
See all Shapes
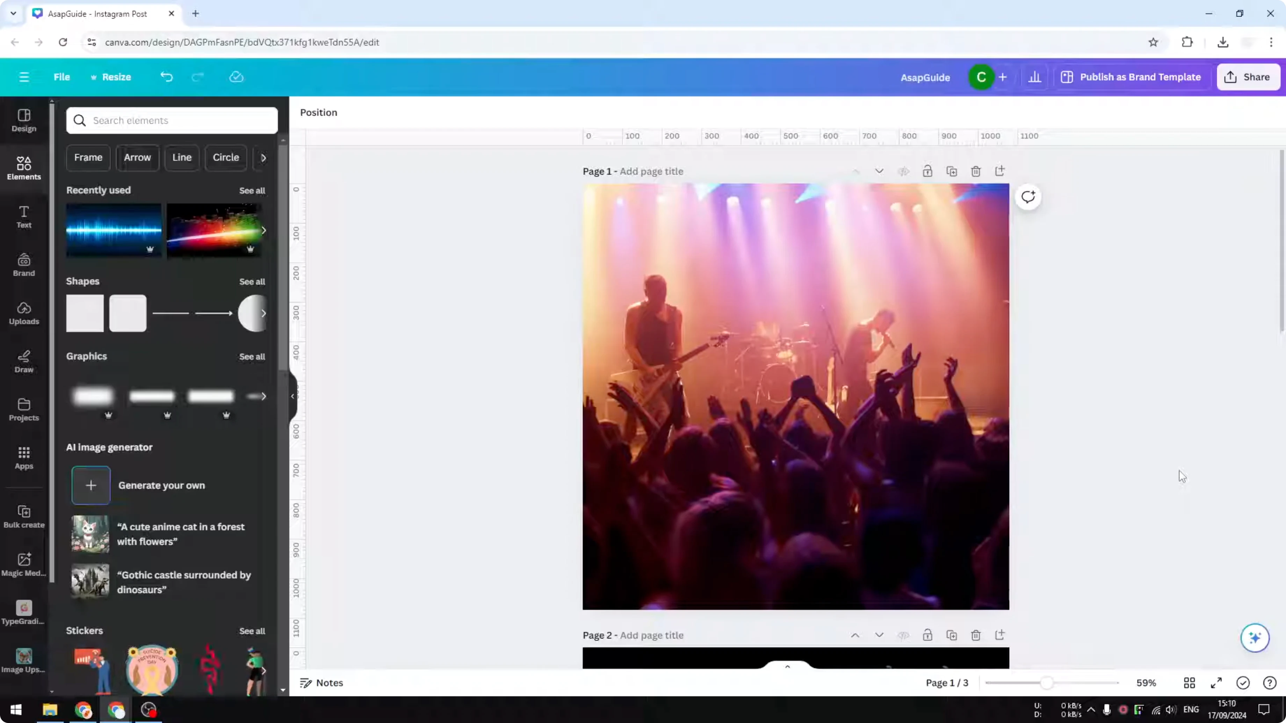tap(252, 282)
